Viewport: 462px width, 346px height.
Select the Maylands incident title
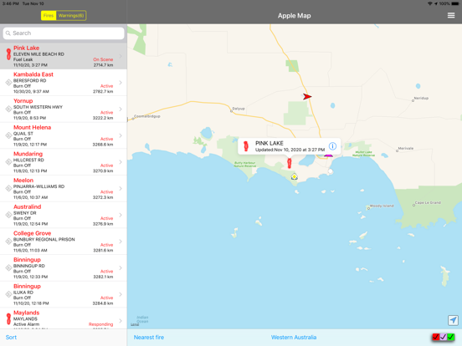26,313
